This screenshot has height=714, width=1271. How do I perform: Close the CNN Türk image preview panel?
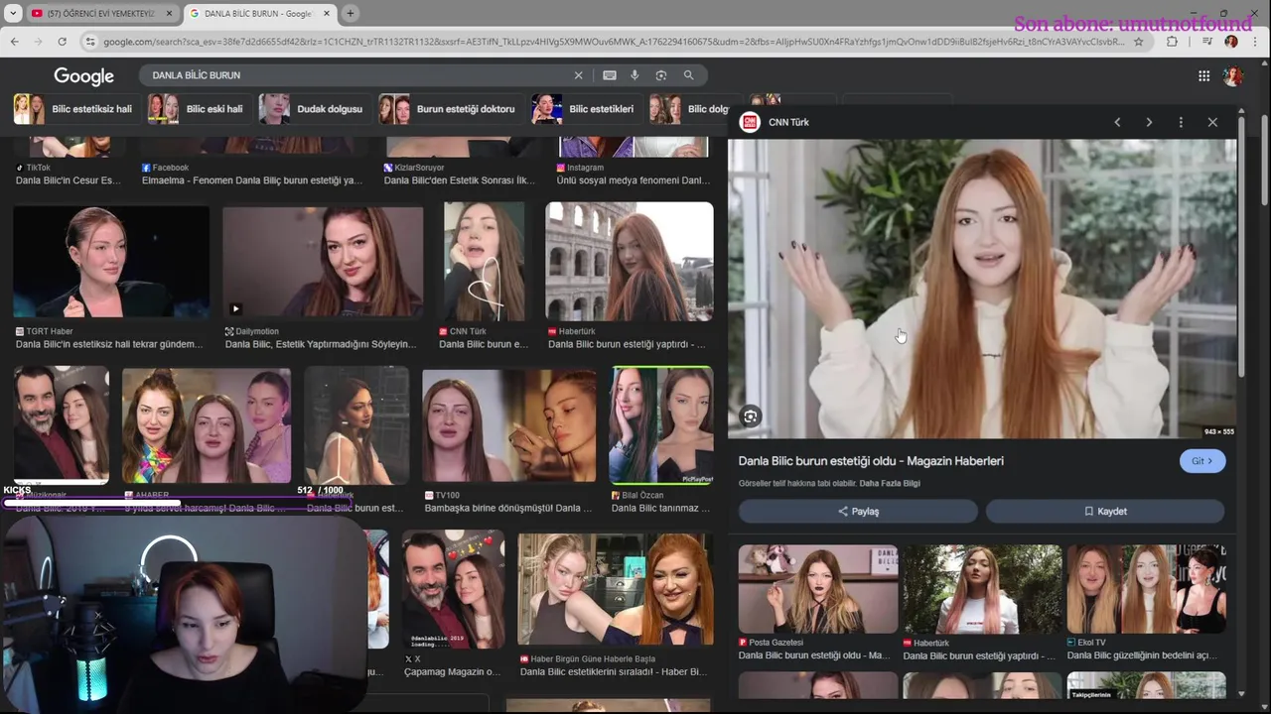(x=1212, y=122)
